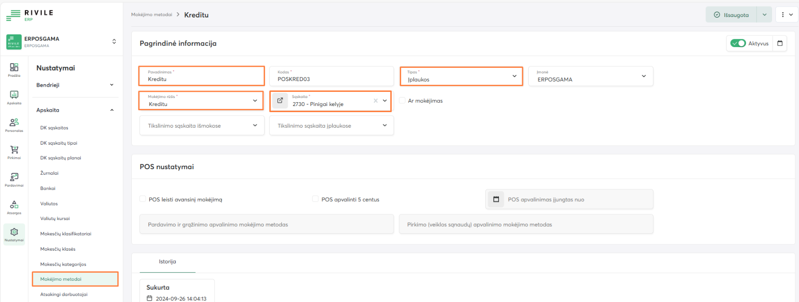Enable POS leisti avansinį mokėjimą checkbox
The height and width of the screenshot is (302, 799).
click(x=143, y=199)
